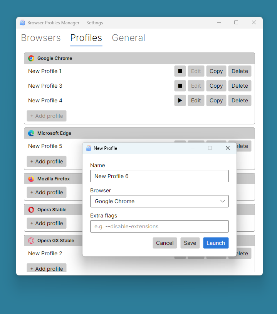Stop the running New Profile 3
Screen dimensions: 277x314
click(x=180, y=86)
